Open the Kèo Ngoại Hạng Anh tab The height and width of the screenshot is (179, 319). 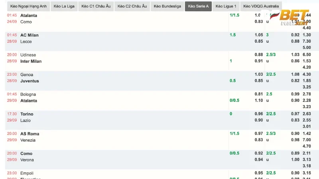(28, 6)
